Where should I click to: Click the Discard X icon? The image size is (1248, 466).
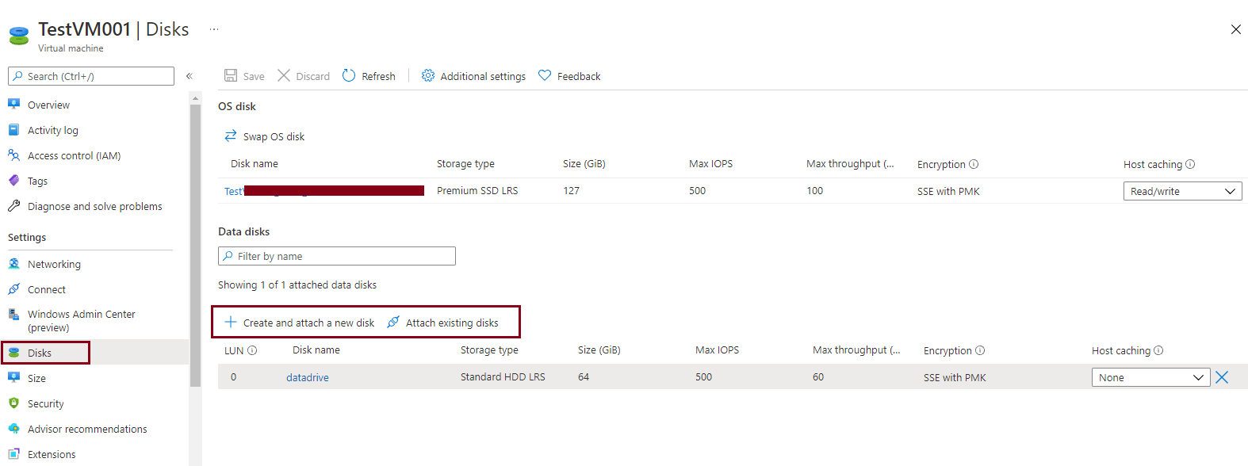[284, 75]
